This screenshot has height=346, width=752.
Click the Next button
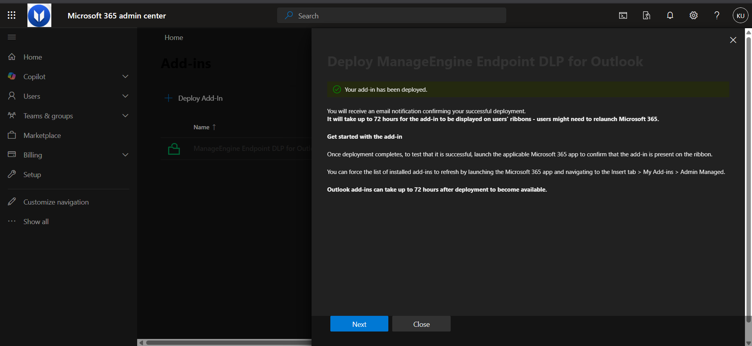(x=359, y=324)
